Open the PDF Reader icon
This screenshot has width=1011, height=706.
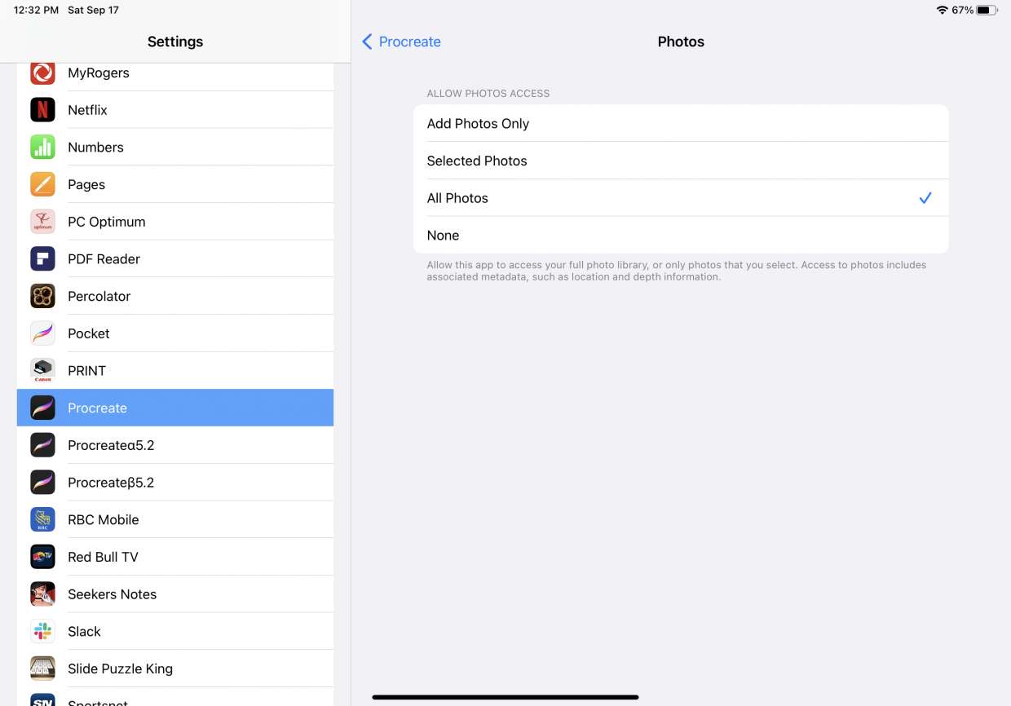tap(42, 259)
